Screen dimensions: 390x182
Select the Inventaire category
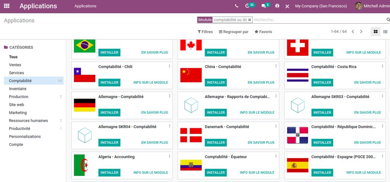[x=18, y=89]
